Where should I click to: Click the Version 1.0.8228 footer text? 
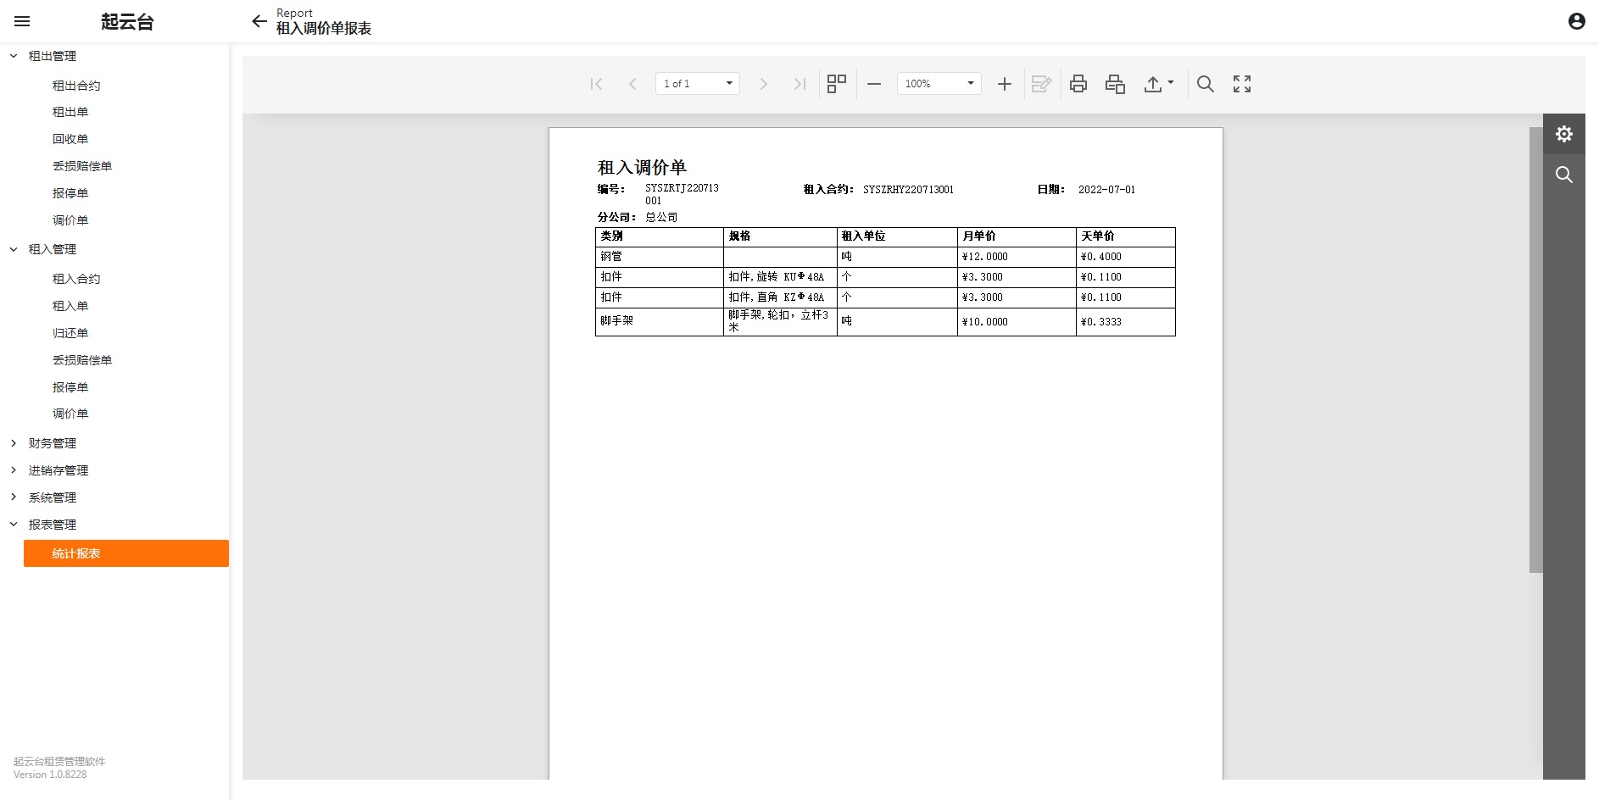pyautogui.click(x=50, y=775)
